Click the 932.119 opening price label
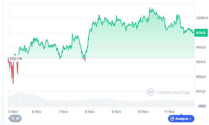Viewport: 209px width, 125px height. pyautogui.click(x=16, y=58)
